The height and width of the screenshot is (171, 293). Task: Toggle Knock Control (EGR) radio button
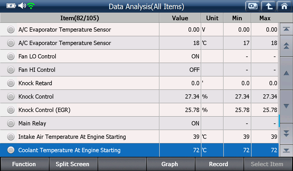tap(11, 110)
